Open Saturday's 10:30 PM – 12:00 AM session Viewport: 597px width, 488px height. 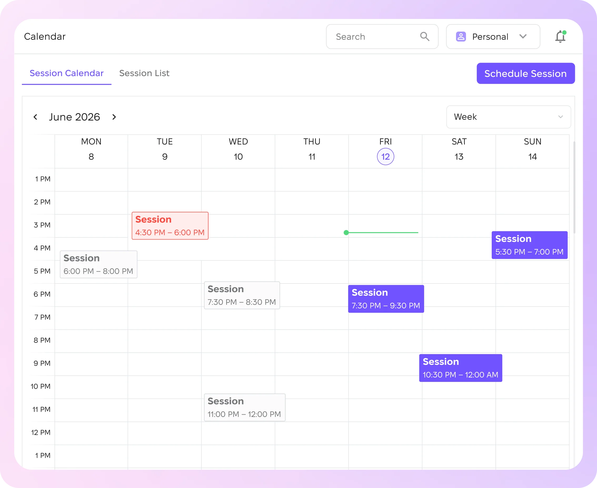pyautogui.click(x=460, y=368)
